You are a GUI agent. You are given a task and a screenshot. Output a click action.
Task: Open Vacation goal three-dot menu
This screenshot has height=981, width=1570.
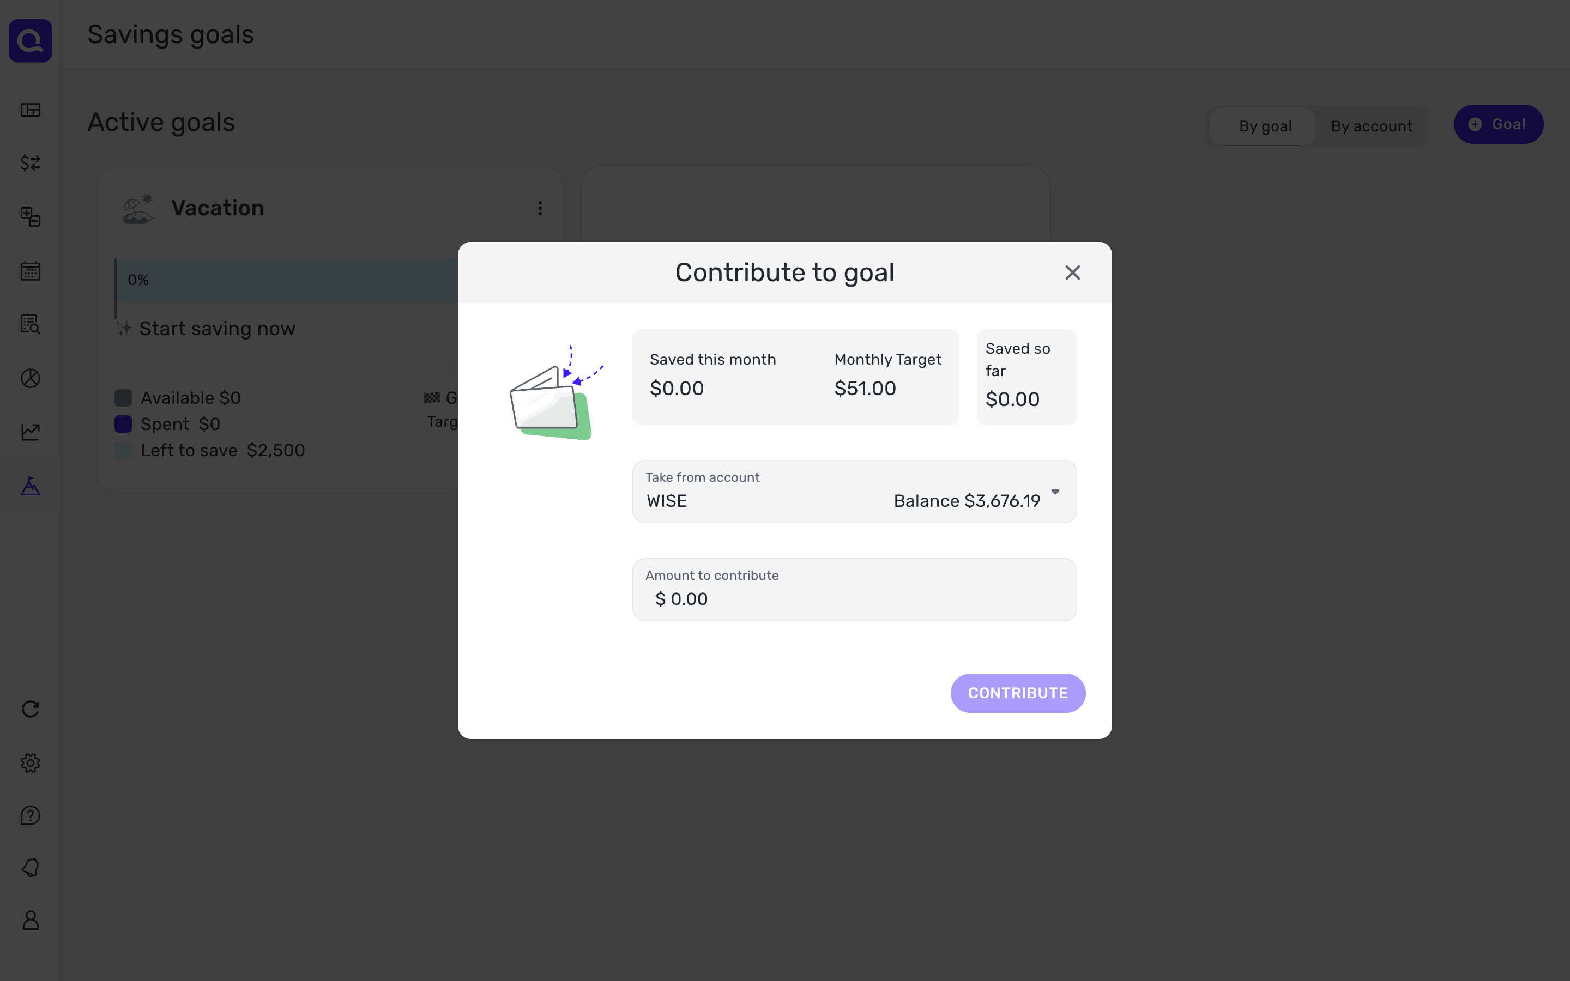(x=540, y=208)
